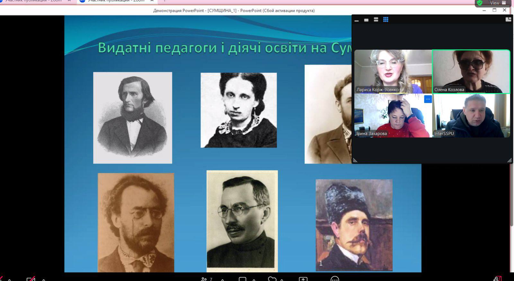Switch video panel to single speaker view
This screenshot has width=514, height=281.
tap(366, 20)
